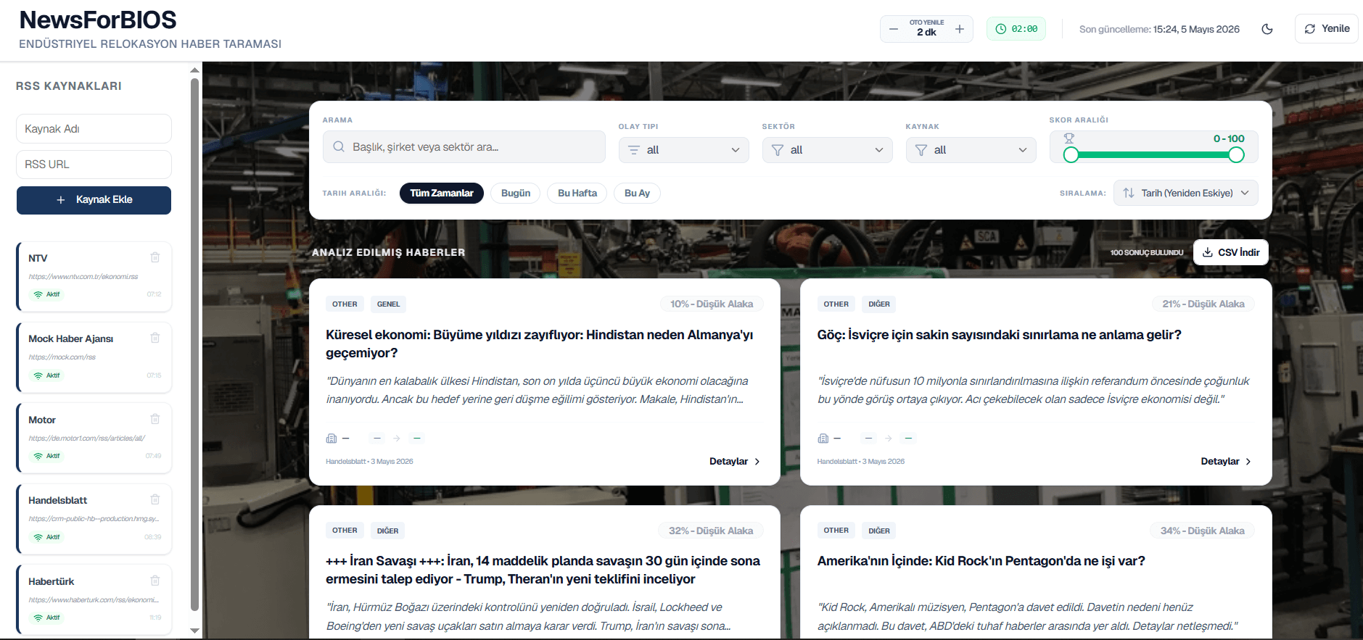The width and height of the screenshot is (1363, 640).
Task: Click the trophy icon in score range
Action: pyautogui.click(x=1069, y=138)
